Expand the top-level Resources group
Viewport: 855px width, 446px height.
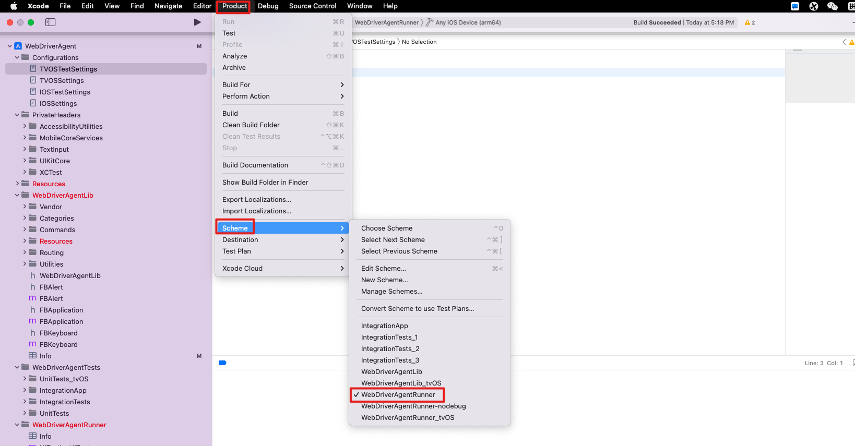click(x=17, y=184)
